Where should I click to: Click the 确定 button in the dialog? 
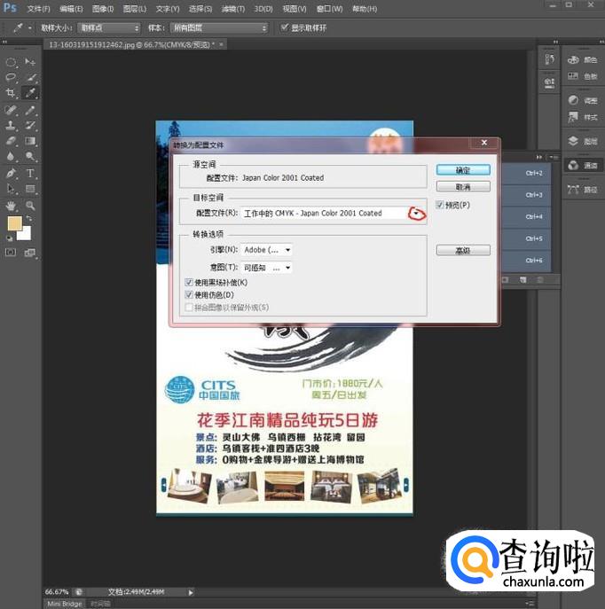point(463,169)
